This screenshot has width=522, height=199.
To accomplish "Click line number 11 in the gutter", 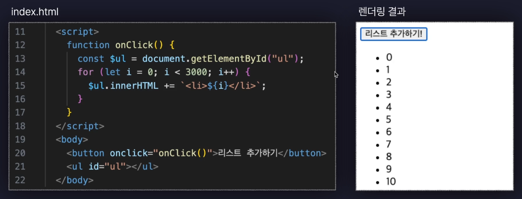I will point(20,32).
